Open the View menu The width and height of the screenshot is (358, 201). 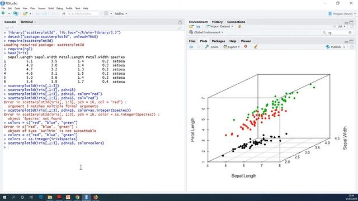tap(25, 8)
